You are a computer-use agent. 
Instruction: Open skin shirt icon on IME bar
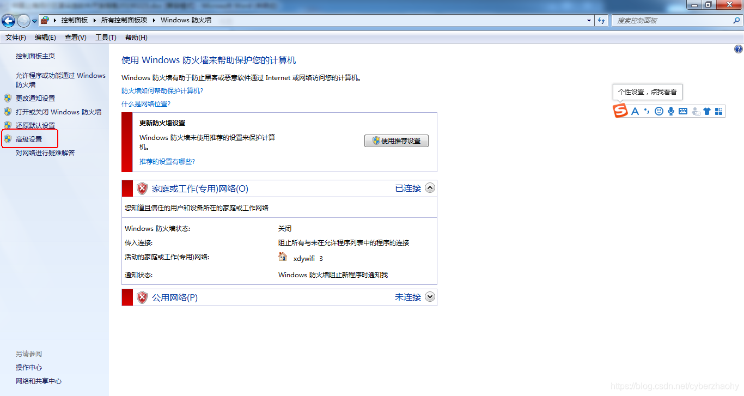coord(707,111)
